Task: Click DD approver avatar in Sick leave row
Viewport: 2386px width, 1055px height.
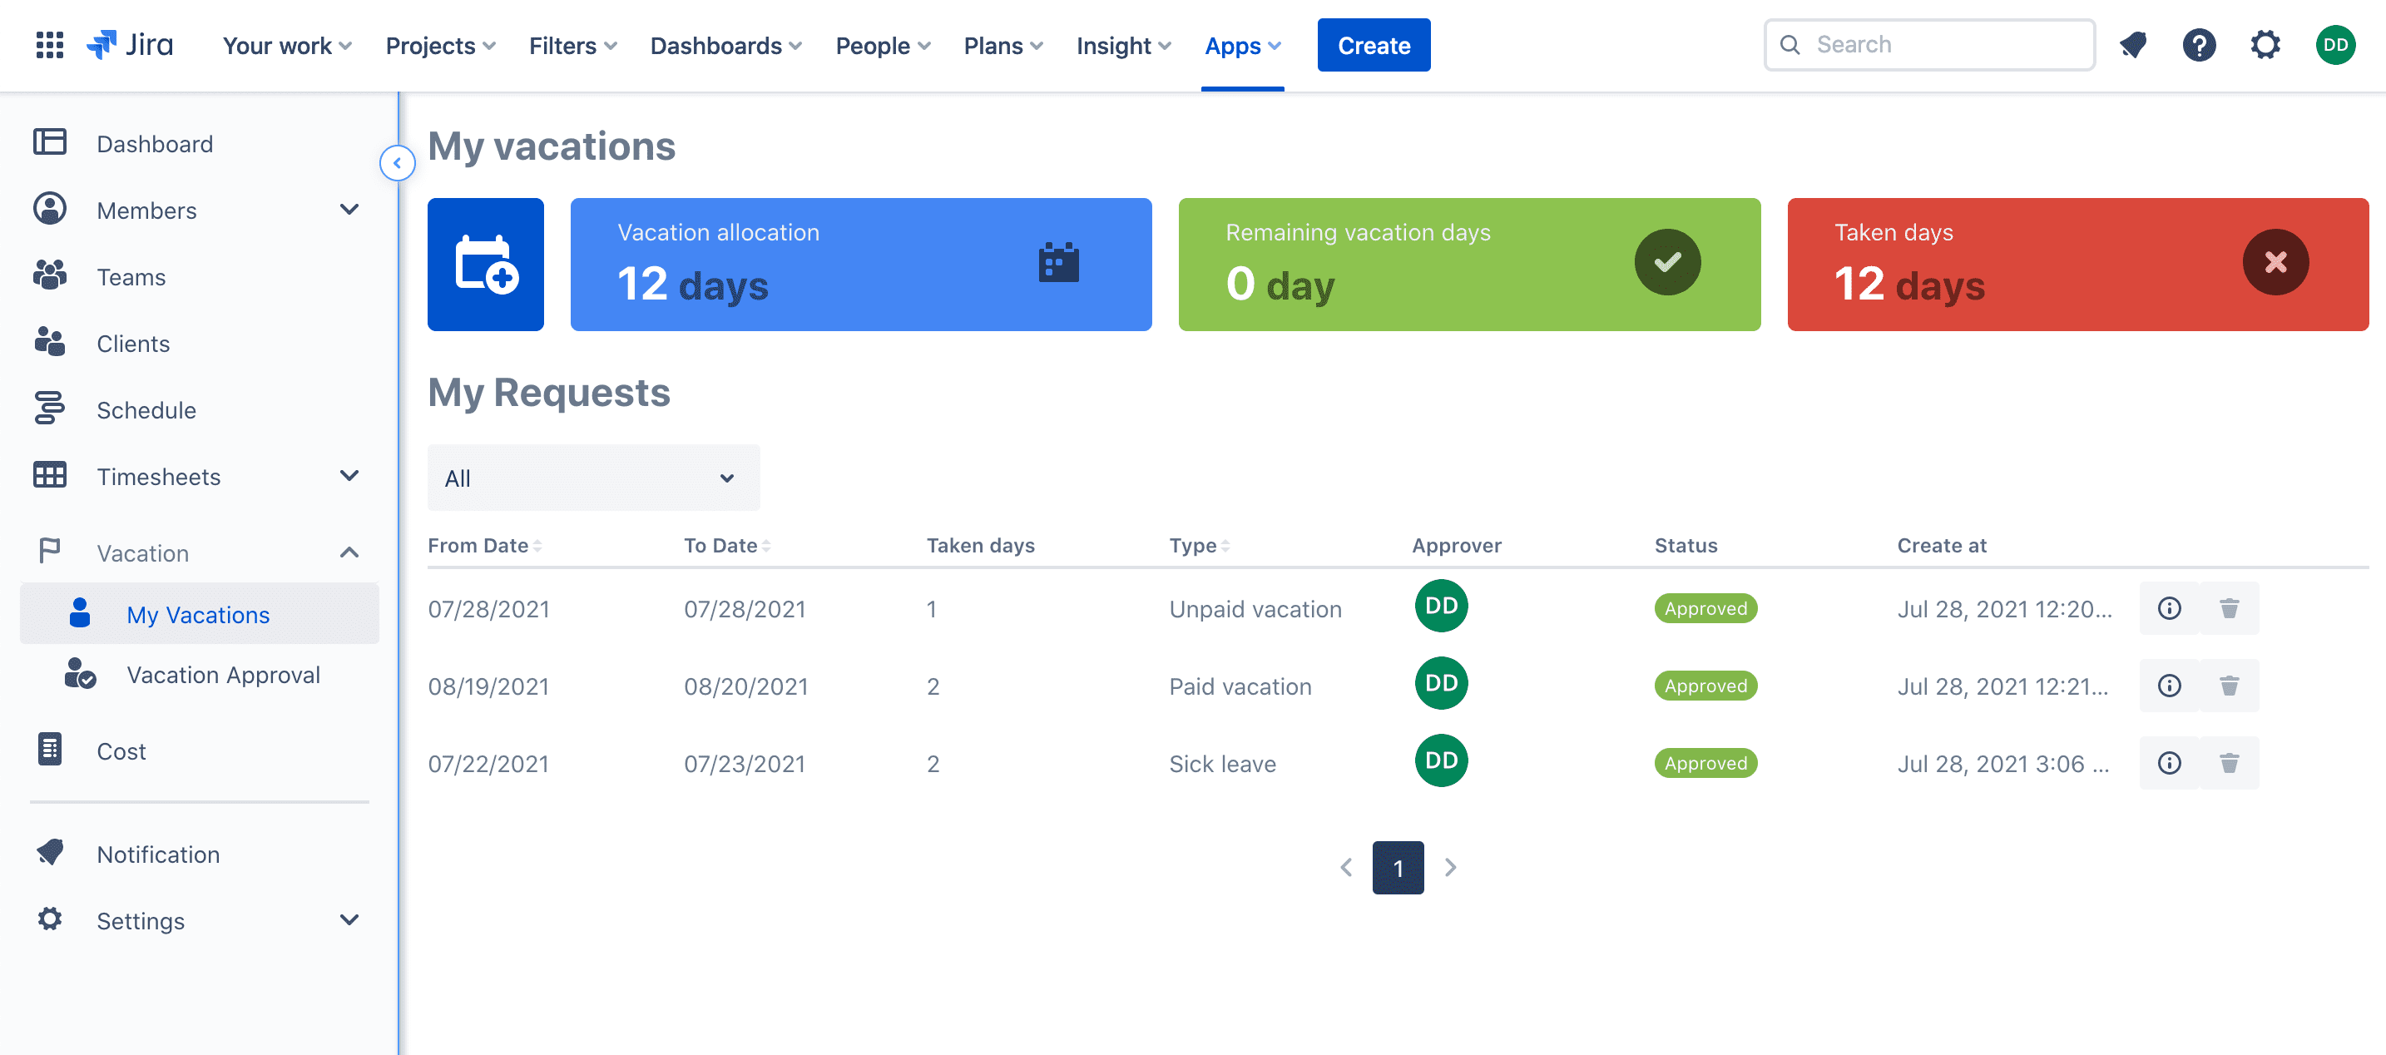Action: [1441, 761]
